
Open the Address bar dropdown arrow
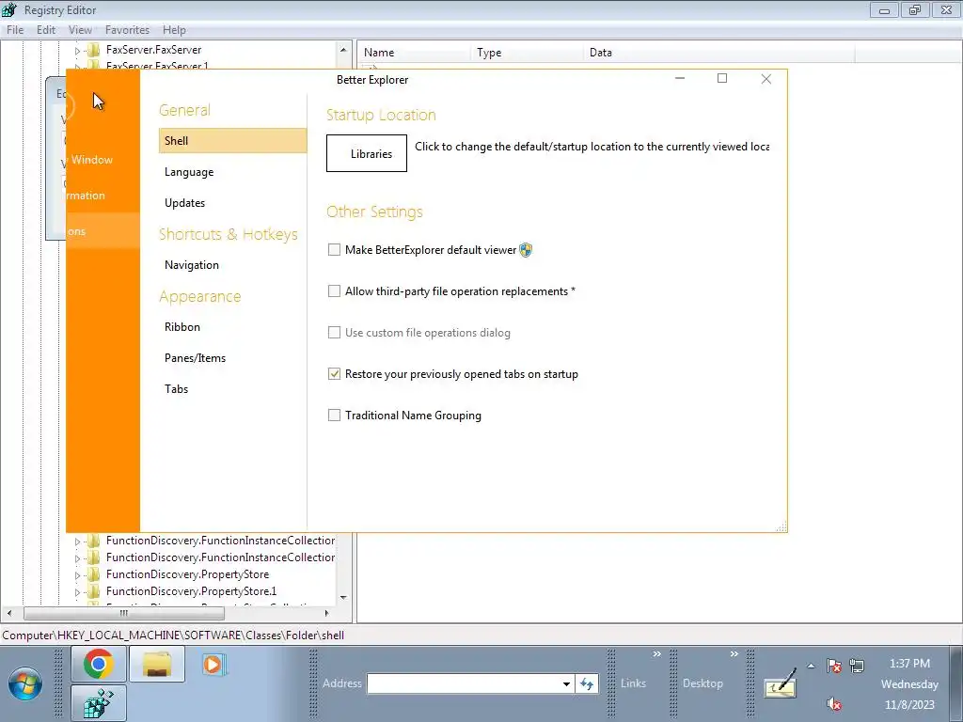(x=566, y=683)
